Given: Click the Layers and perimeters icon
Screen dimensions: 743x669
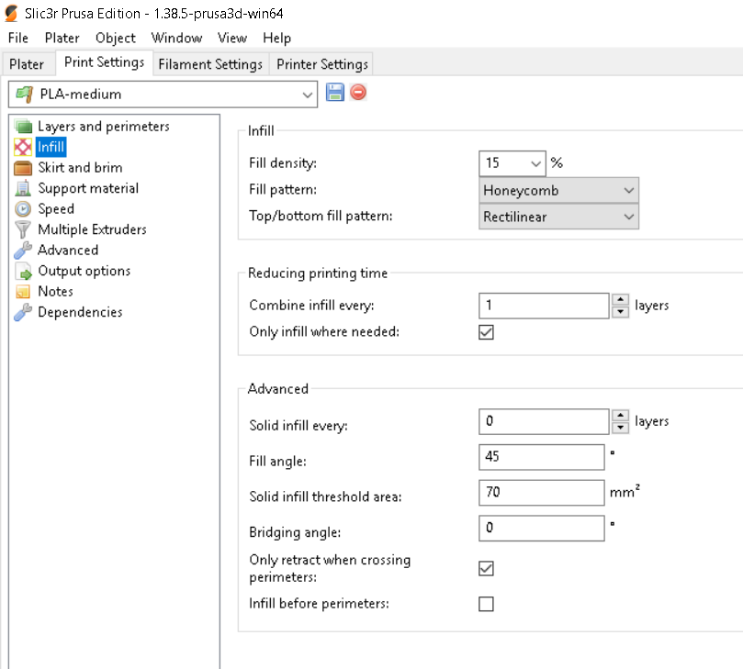Looking at the screenshot, I should click(23, 127).
